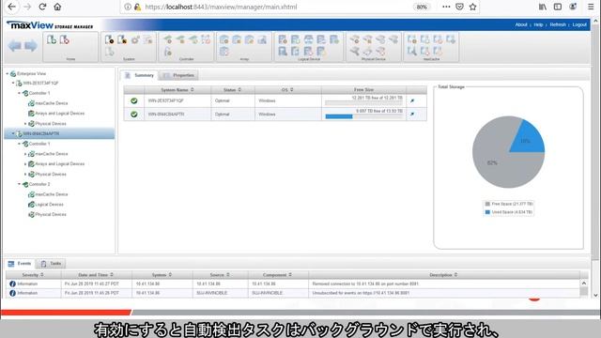Screen dimensions: 601x338
Task: Click first bottom-row icon in Physical Device group
Action: click(355, 52)
